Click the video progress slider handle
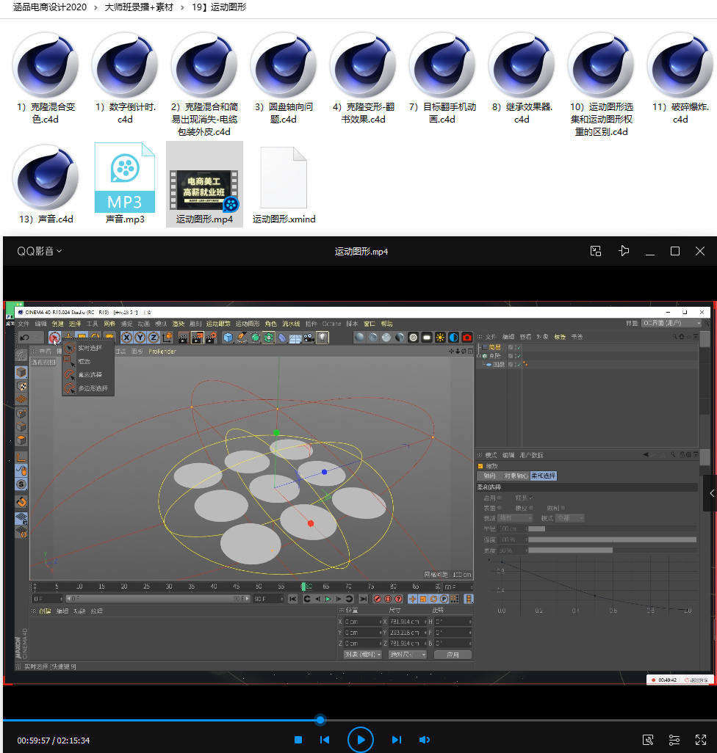Viewport: 717px width, 753px height. pos(320,719)
